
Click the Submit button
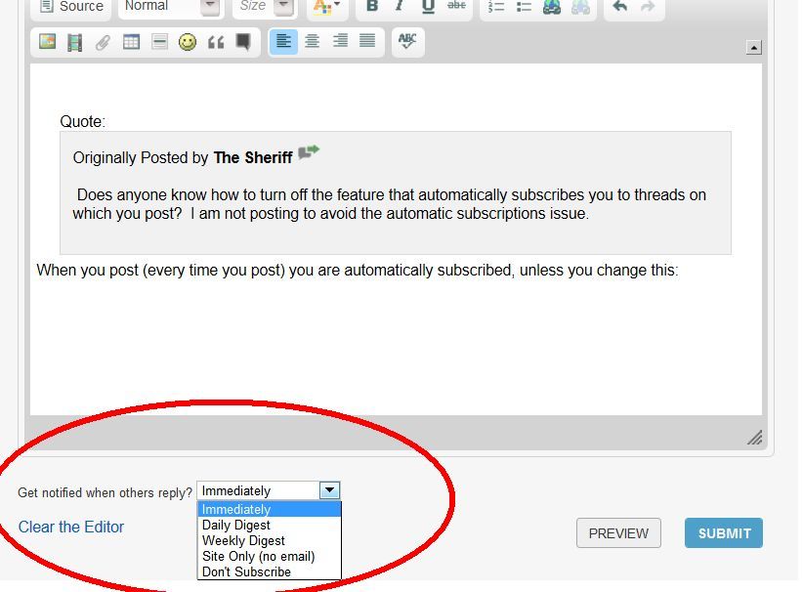[x=724, y=533]
